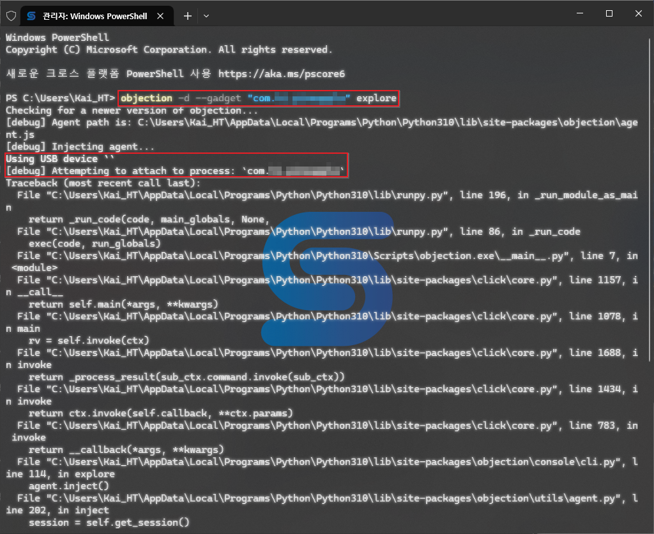
Task: Click the 'Traceback (most recent call last):' line
Action: click(103, 183)
